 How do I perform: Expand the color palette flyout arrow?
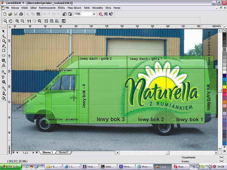[x=224, y=151]
